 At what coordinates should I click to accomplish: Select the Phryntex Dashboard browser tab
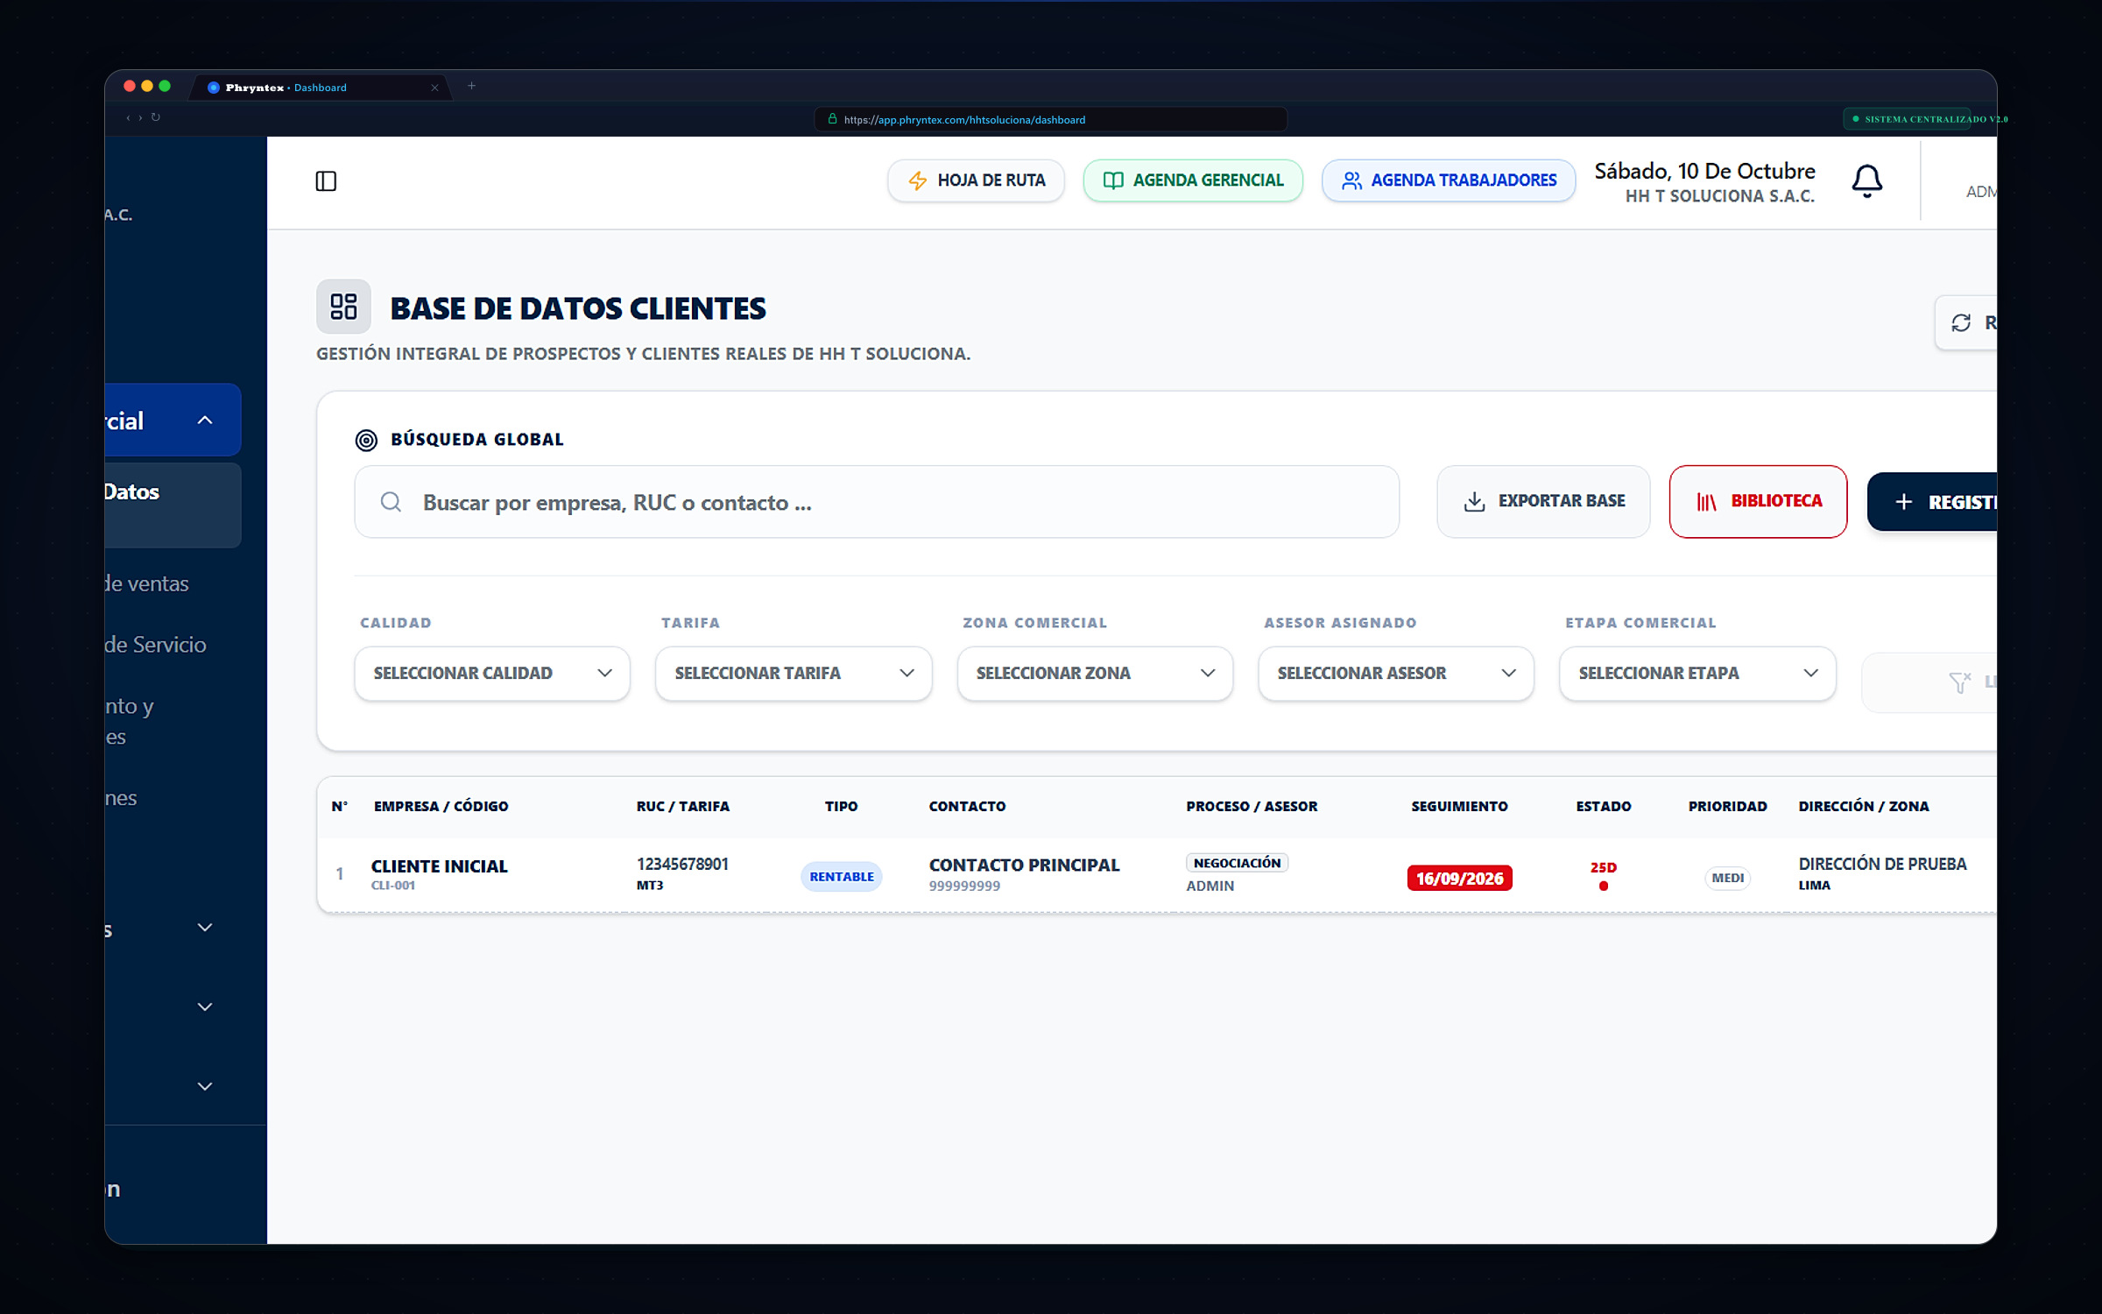pos(320,88)
